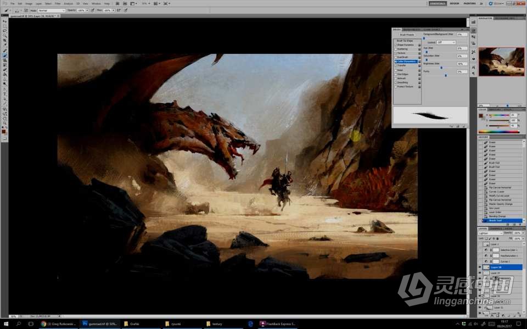
Task: Enable the Wet Edges checkbox
Action: [x=396, y=74]
